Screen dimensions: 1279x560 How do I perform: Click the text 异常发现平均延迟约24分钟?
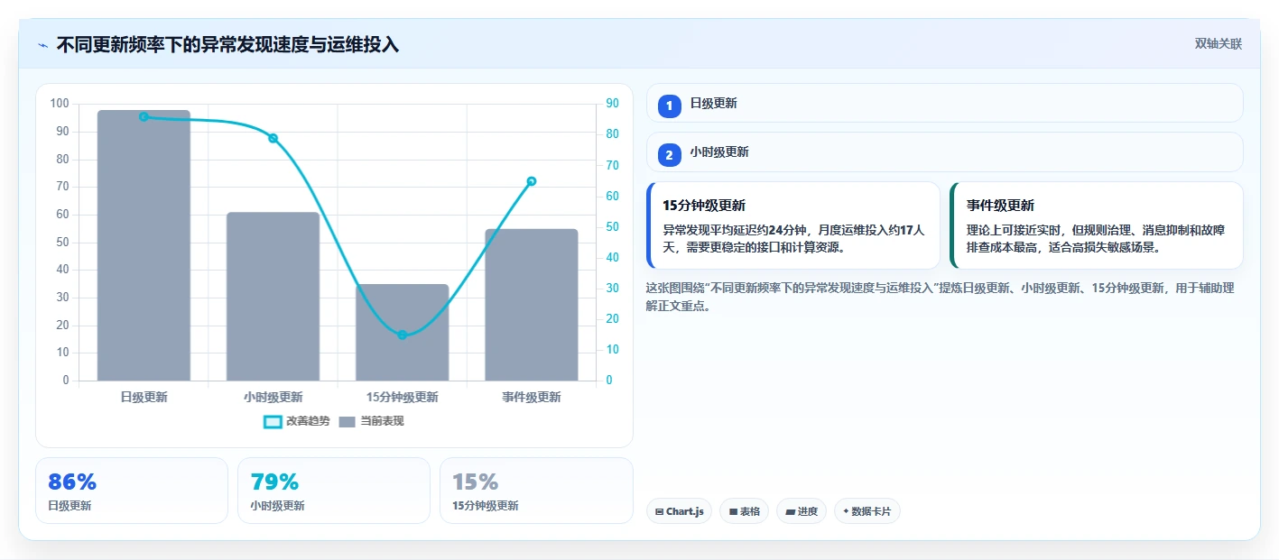(737, 230)
